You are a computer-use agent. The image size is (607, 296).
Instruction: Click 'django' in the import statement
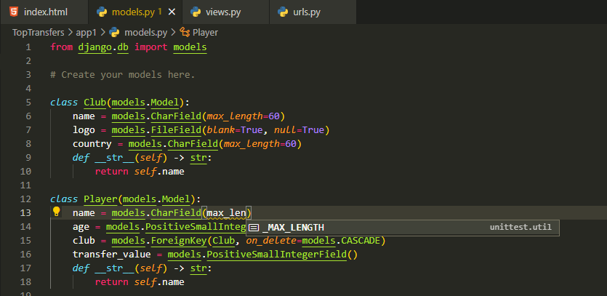click(x=95, y=47)
